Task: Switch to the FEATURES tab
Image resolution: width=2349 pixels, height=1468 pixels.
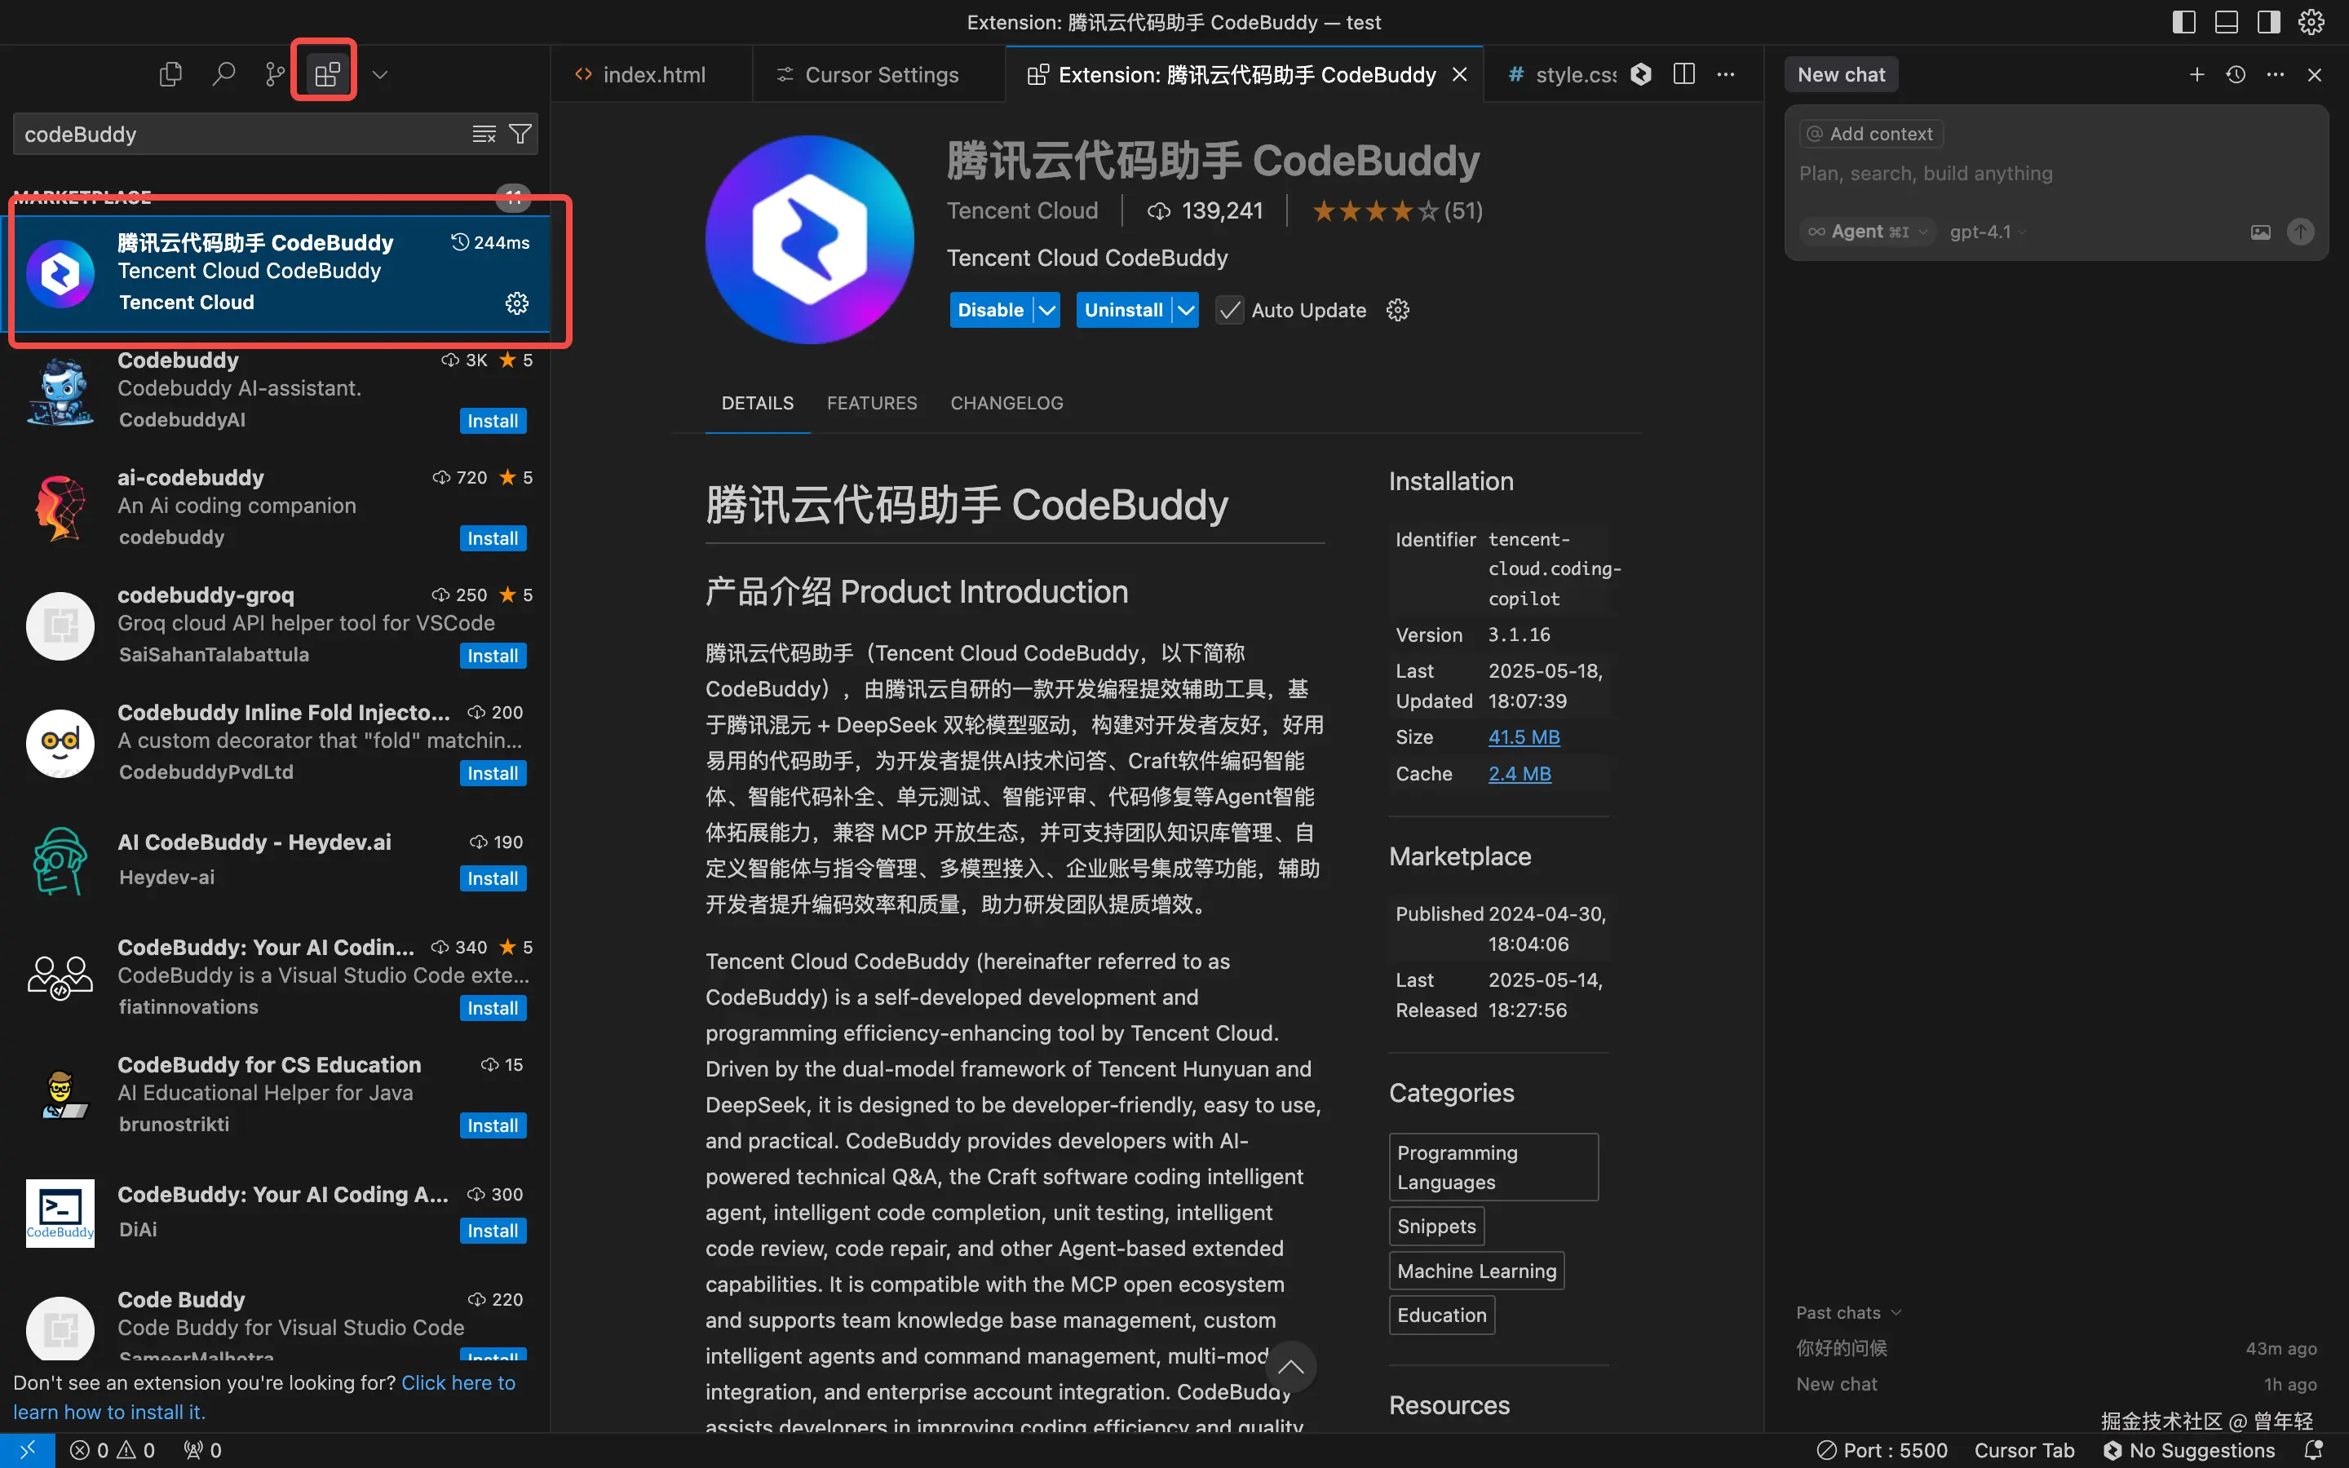Action: pyautogui.click(x=871, y=403)
